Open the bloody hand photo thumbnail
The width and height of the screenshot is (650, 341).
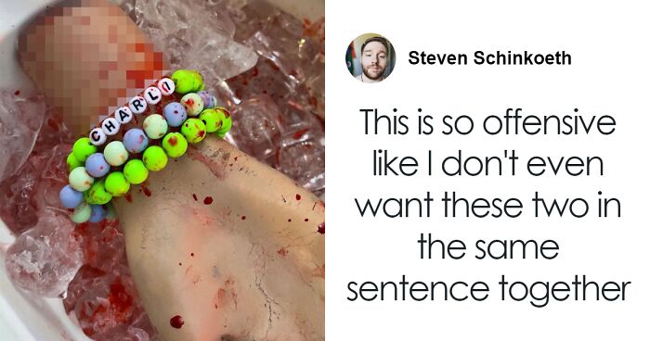pyautogui.click(x=162, y=170)
